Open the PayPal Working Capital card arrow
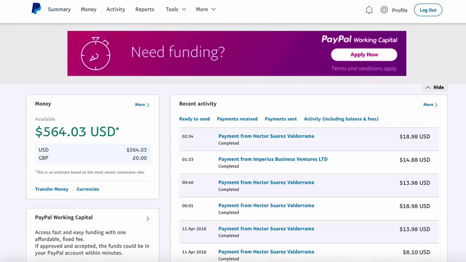The height and width of the screenshot is (262, 466). [147, 219]
